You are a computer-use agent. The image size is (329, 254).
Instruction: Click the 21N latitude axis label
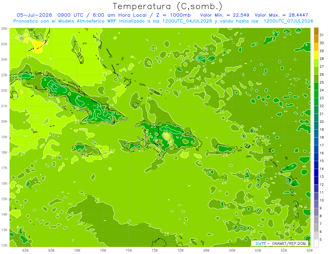point(4,106)
